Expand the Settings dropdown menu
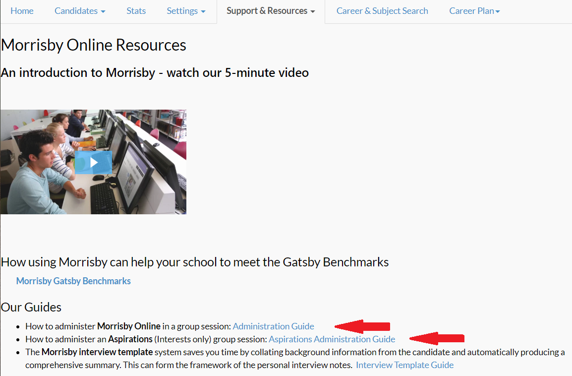Viewport: 572px width, 376px height. pyautogui.click(x=186, y=11)
